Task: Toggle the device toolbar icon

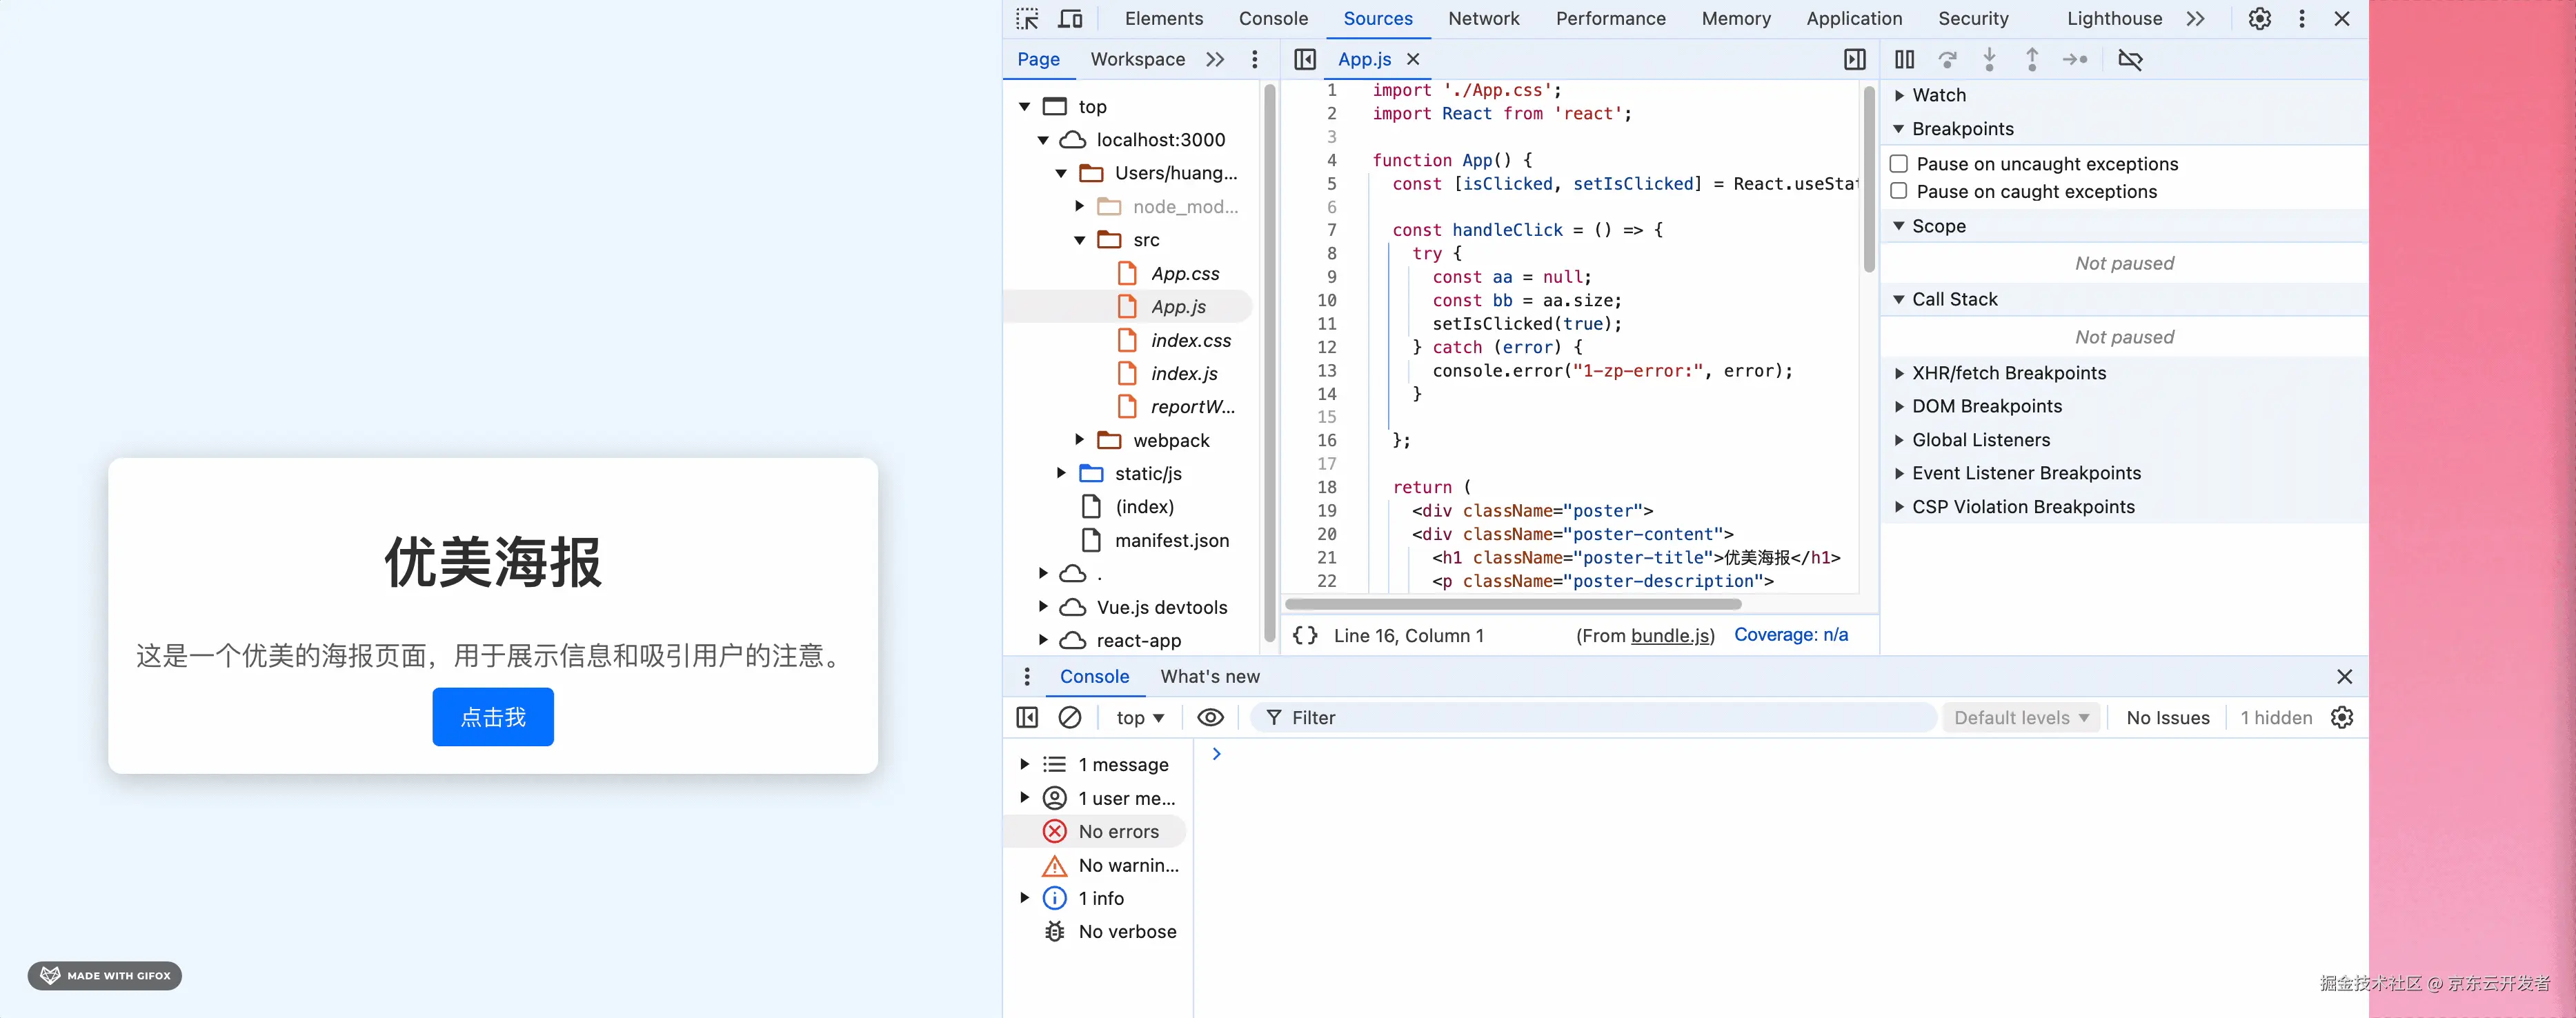Action: 1070,19
